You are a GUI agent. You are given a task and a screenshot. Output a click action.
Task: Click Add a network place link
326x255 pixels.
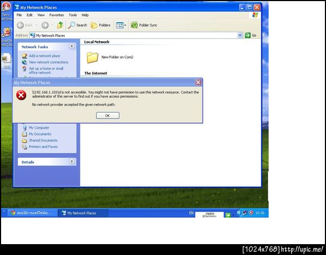[45, 56]
